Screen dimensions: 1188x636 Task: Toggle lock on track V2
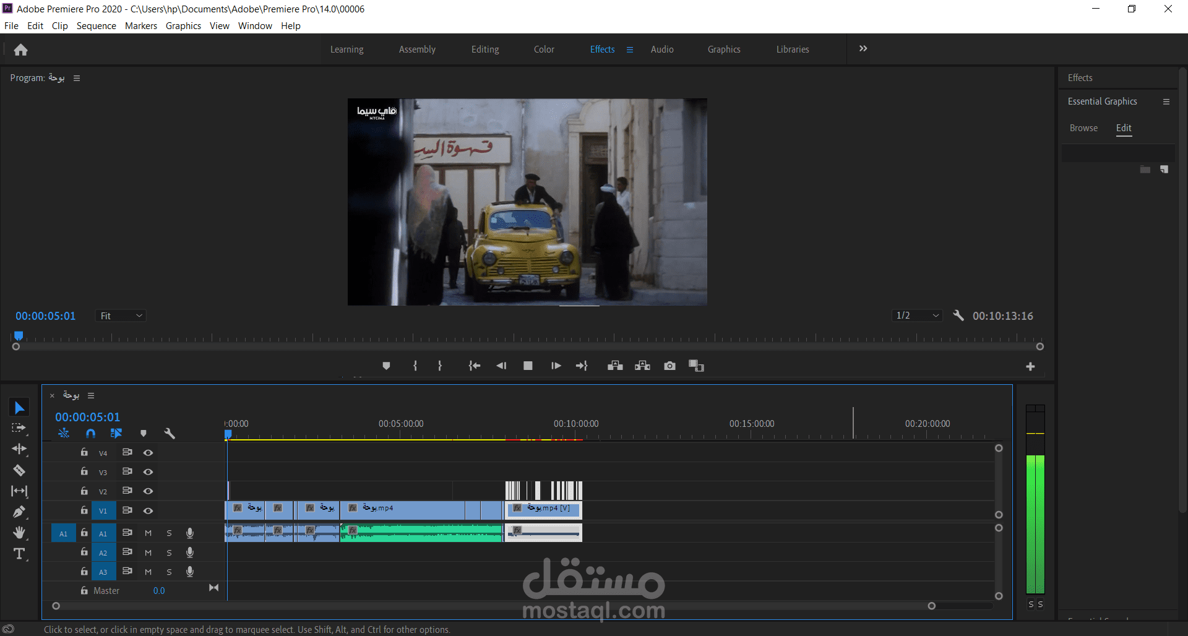coord(84,491)
